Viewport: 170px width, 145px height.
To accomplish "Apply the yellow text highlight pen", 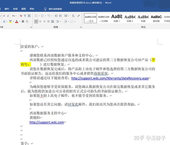I will (10, 21).
